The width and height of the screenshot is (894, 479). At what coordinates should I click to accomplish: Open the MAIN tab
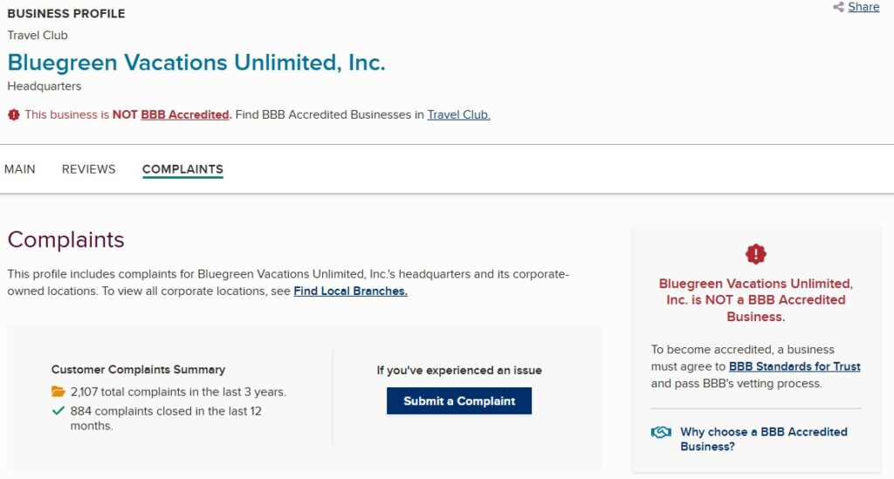pos(20,169)
